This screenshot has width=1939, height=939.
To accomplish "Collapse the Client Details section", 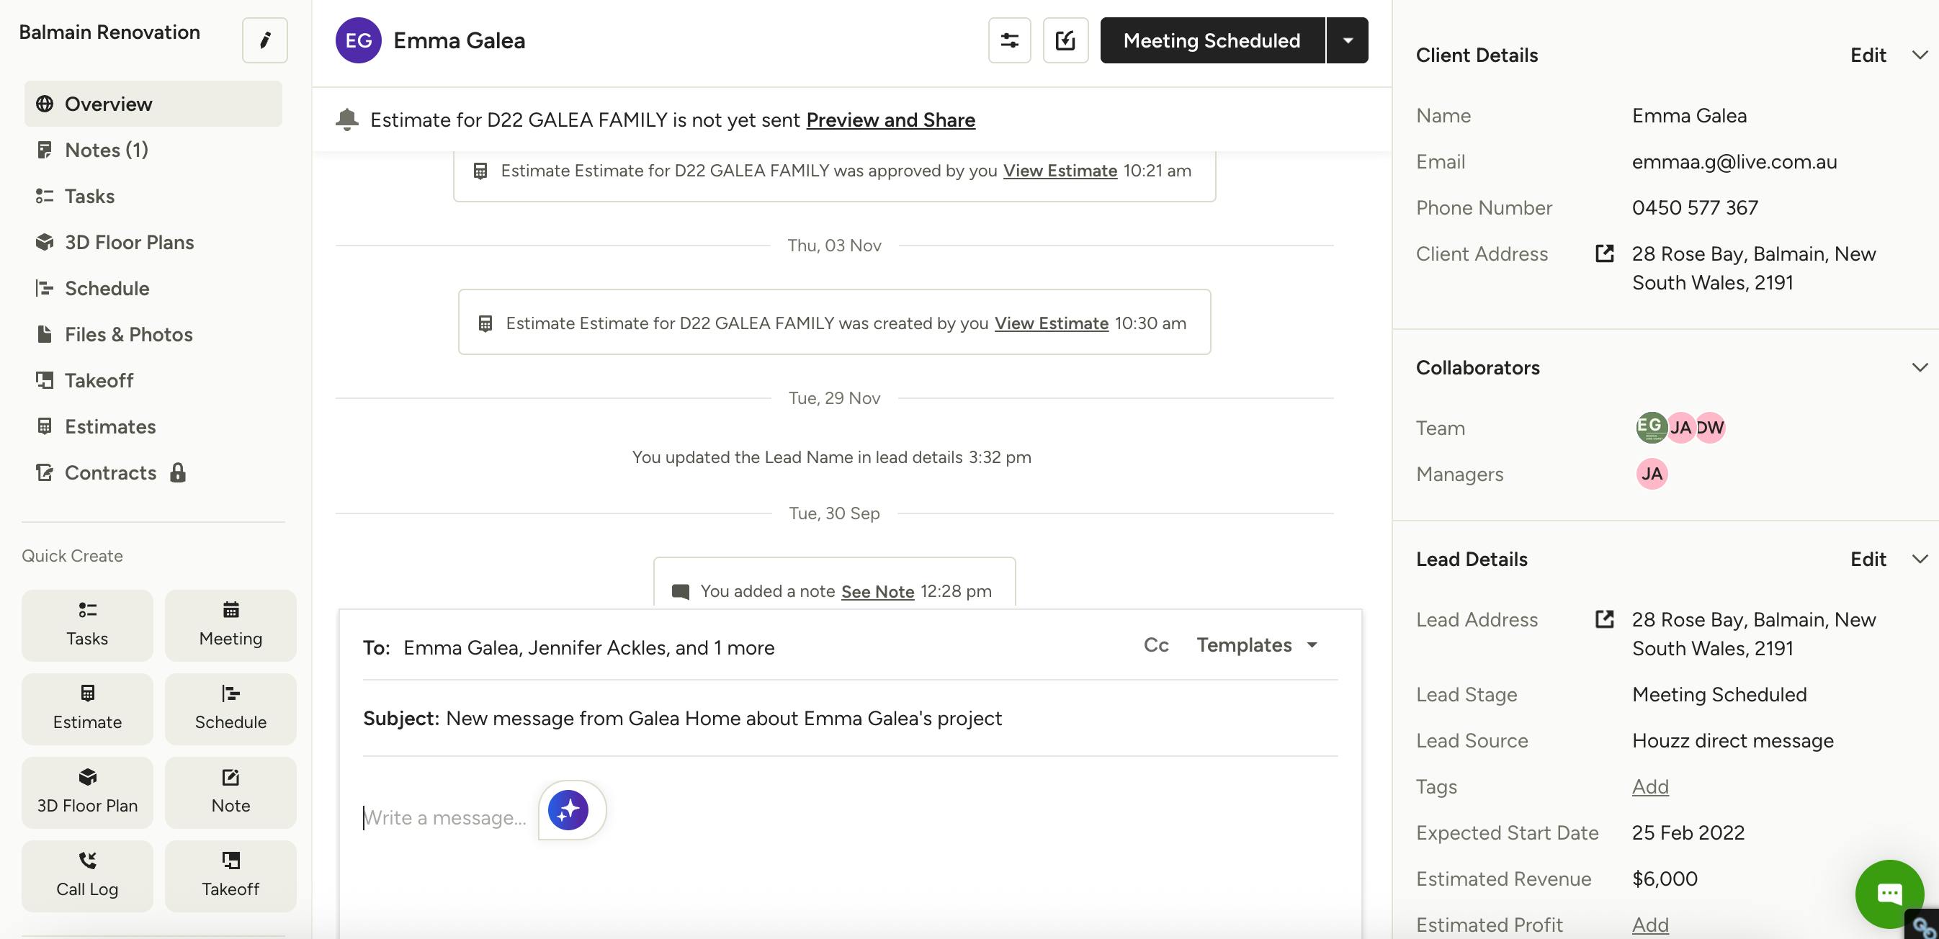I will point(1920,55).
